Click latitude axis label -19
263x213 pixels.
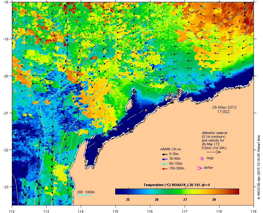click(6, 39)
